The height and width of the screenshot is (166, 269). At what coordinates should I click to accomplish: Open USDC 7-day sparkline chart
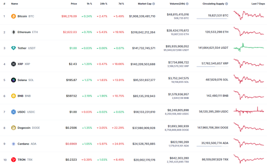click(x=248, y=111)
